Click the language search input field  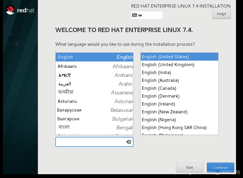coord(94,142)
